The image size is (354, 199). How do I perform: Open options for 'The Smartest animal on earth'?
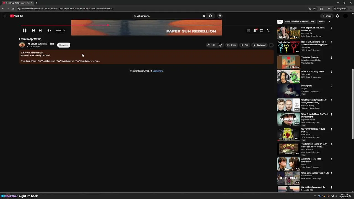[x=331, y=144]
